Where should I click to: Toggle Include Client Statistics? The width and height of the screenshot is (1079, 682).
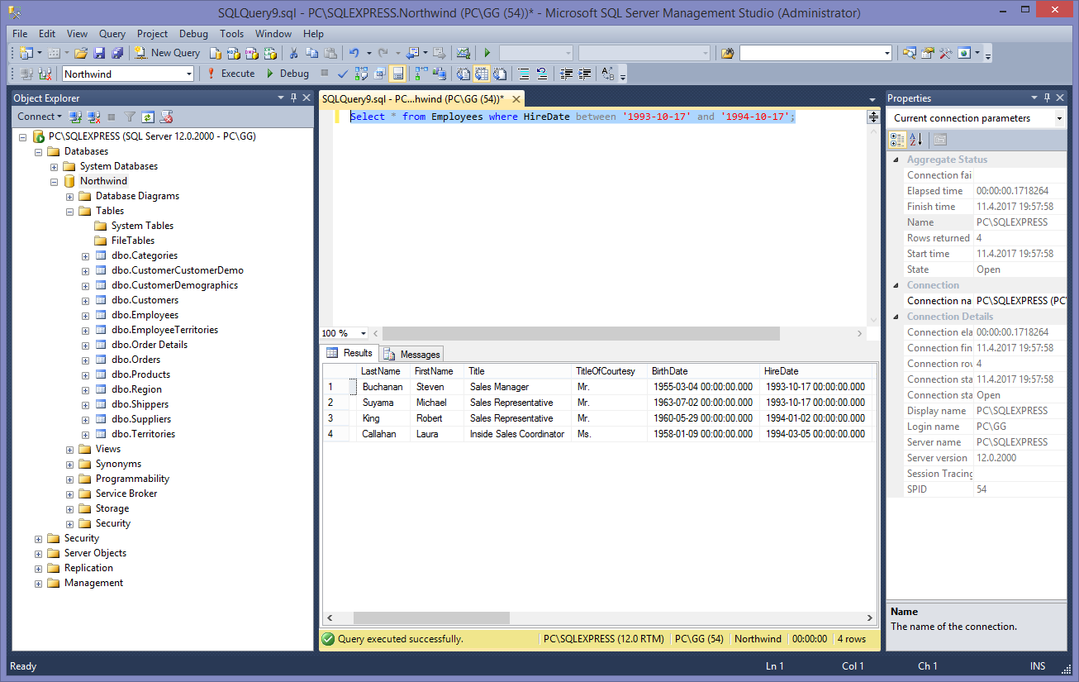coord(439,74)
